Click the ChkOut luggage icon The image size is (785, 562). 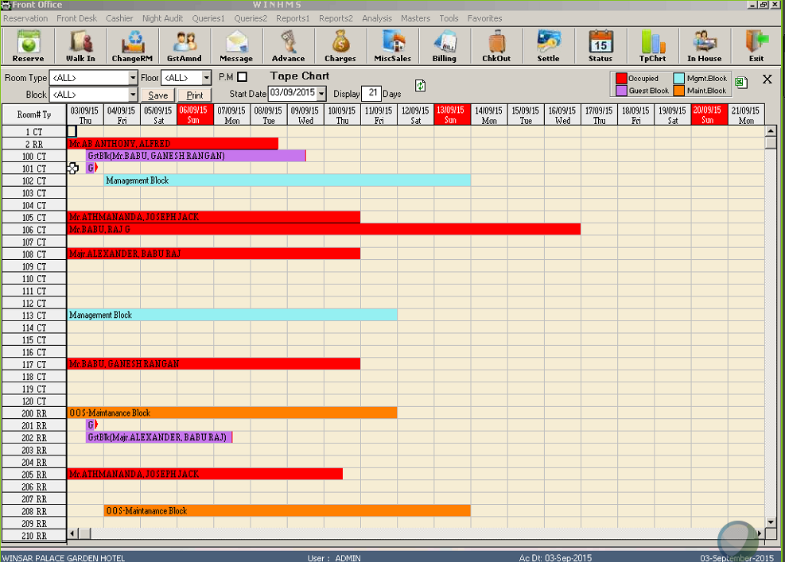(496, 46)
